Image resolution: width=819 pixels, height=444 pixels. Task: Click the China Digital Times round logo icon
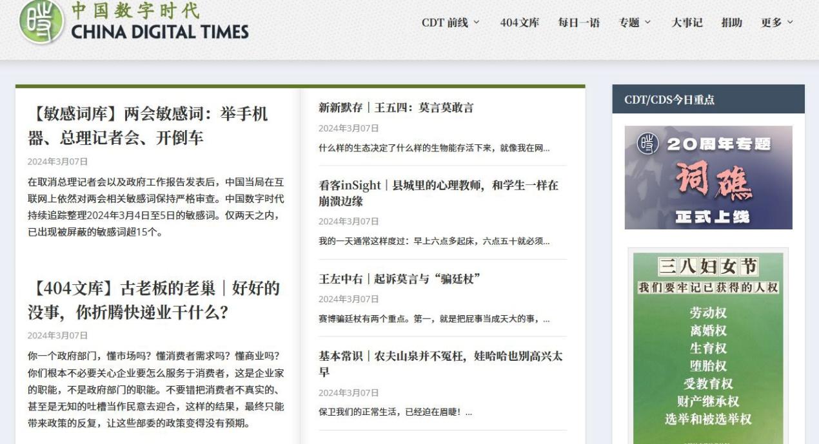pyautogui.click(x=41, y=21)
